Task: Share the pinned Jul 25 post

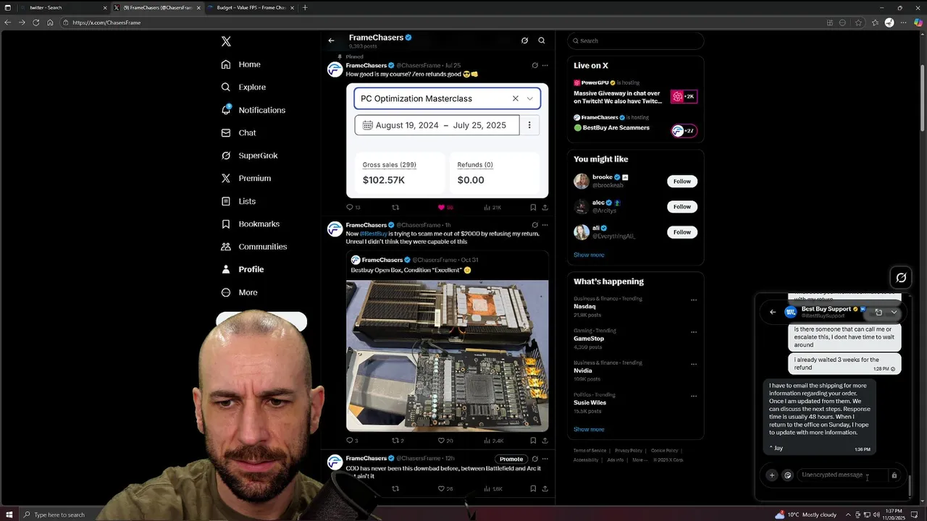Action: tap(545, 207)
